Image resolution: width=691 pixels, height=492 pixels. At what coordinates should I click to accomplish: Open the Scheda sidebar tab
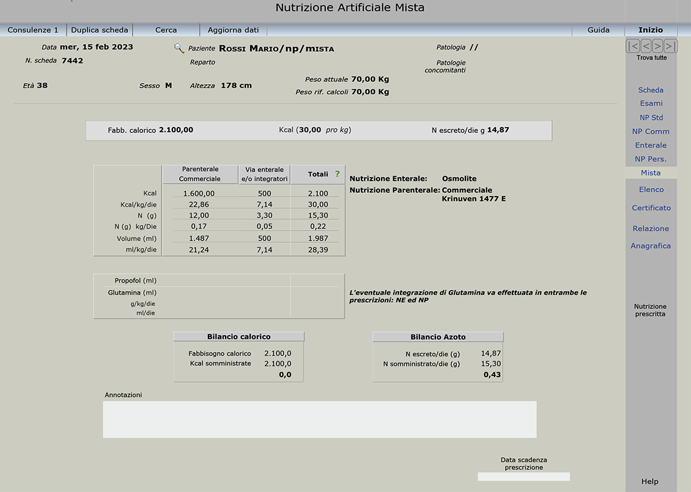tap(651, 90)
